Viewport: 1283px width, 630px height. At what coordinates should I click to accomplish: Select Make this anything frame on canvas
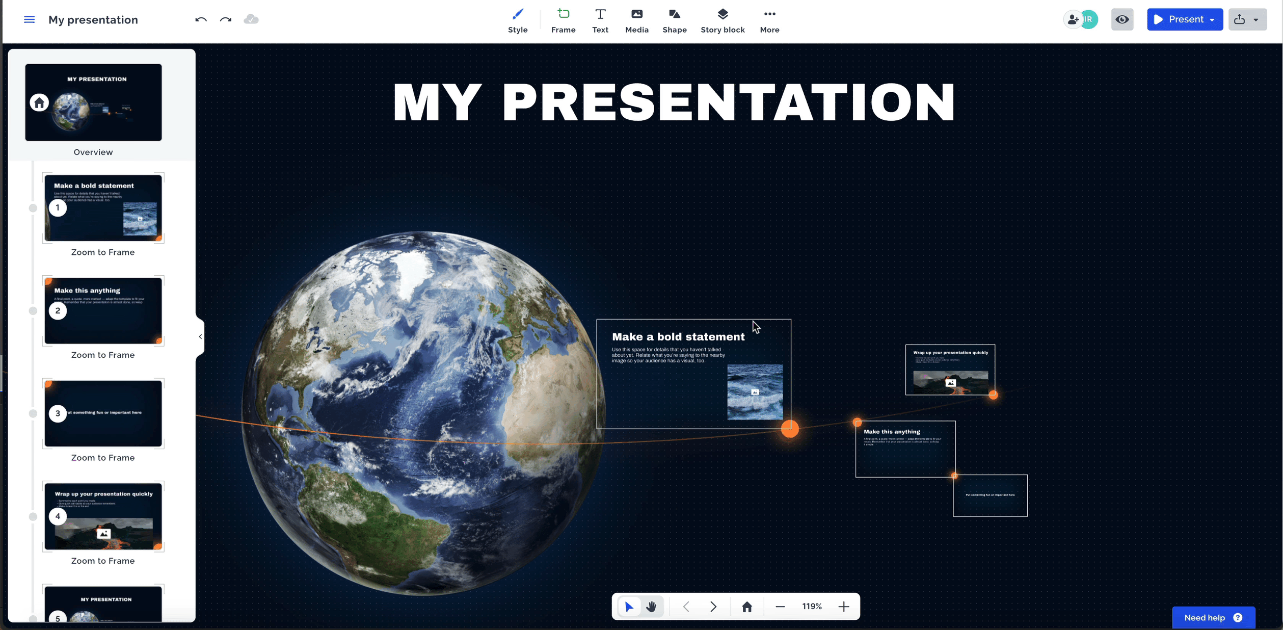coord(905,449)
